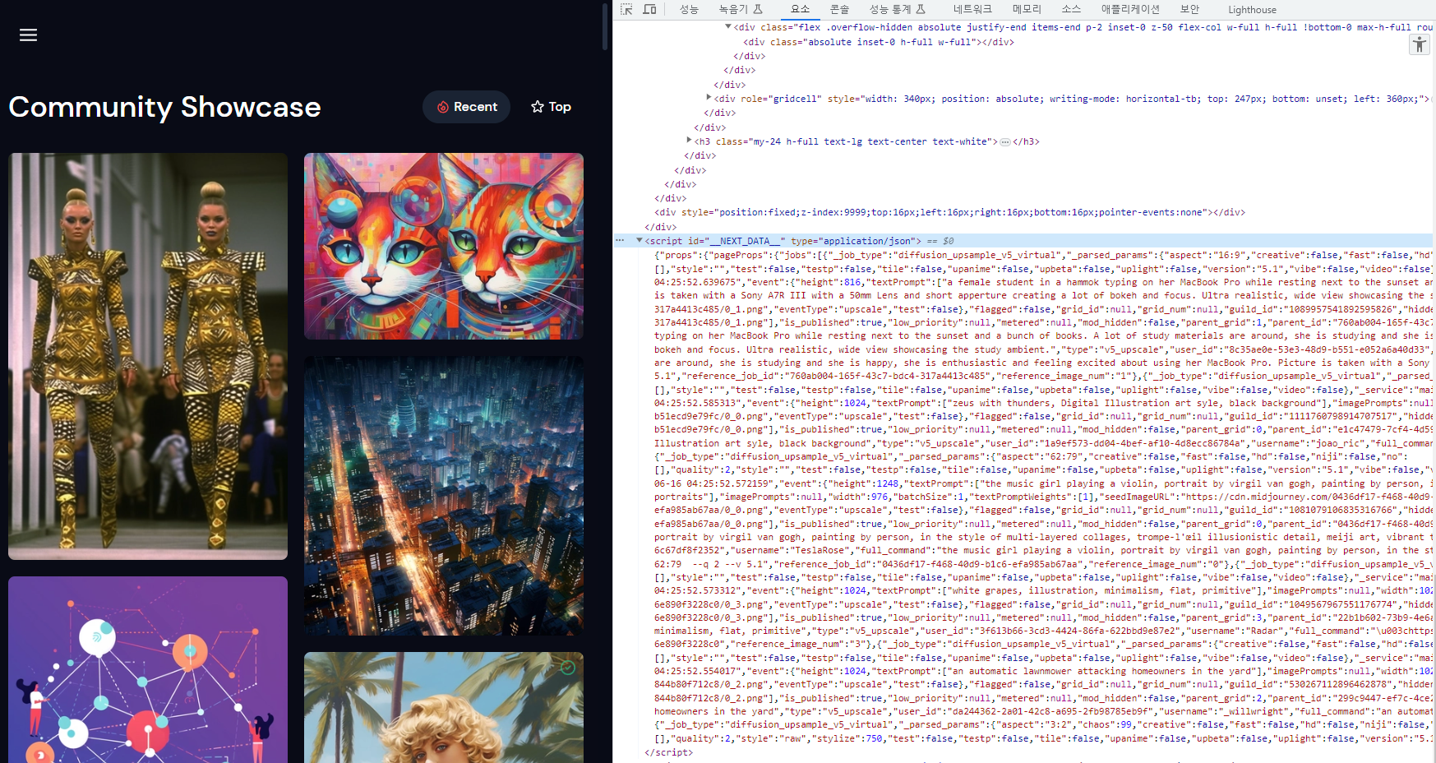Viewport: 1436px width, 763px height.
Task: Expand the h3 my-24 node
Action: [689, 141]
